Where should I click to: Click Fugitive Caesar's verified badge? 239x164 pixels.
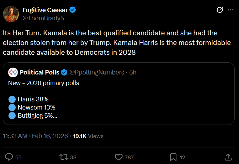point(73,10)
